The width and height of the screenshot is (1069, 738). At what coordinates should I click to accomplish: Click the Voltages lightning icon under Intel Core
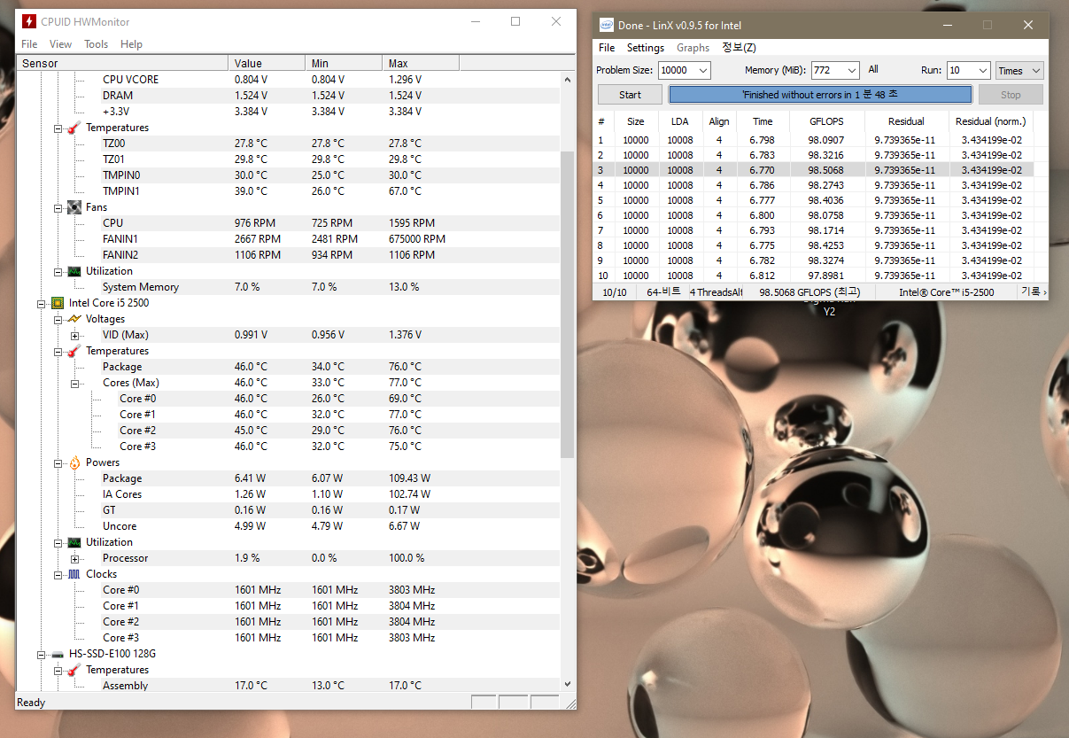coord(74,319)
